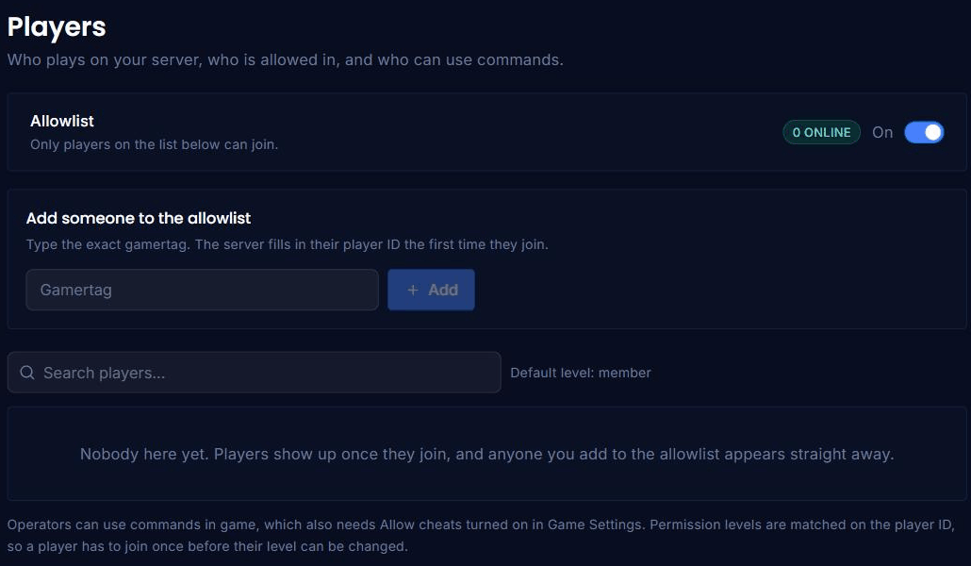The width and height of the screenshot is (971, 566).
Task: Click the 0 ONLINE status badge
Action: point(821,132)
